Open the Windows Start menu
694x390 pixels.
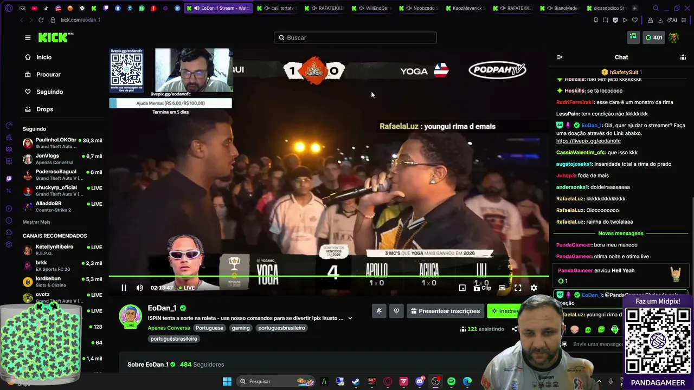click(x=227, y=381)
